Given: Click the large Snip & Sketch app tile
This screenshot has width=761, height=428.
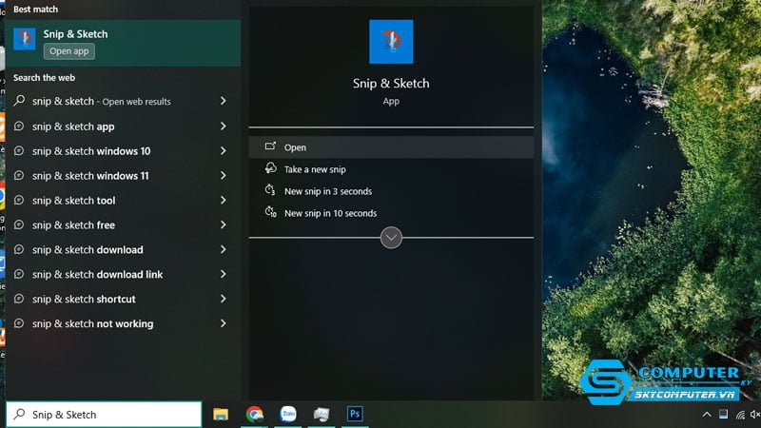Looking at the screenshot, I should tap(391, 42).
